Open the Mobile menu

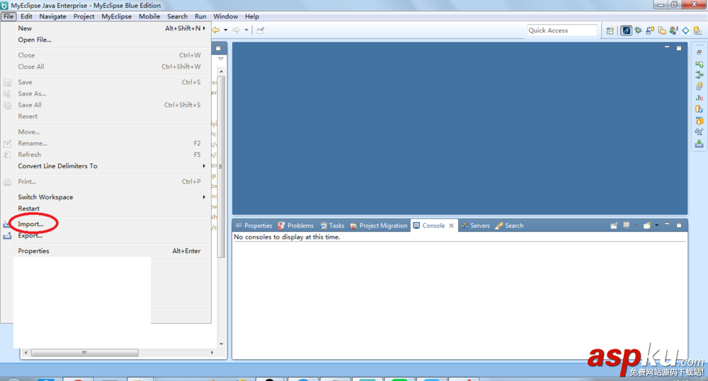(x=149, y=16)
